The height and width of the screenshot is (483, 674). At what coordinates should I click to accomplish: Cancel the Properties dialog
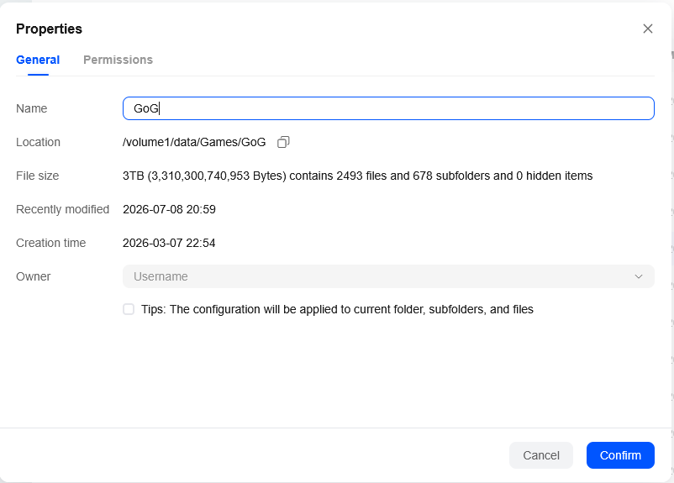540,455
